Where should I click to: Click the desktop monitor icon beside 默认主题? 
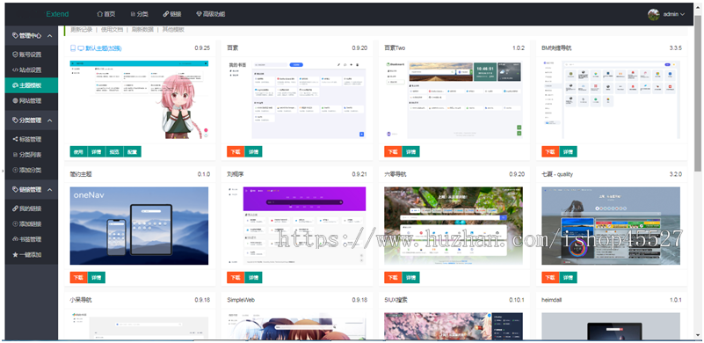81,48
